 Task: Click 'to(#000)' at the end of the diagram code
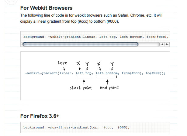pyautogui.click(x=154, y=73)
